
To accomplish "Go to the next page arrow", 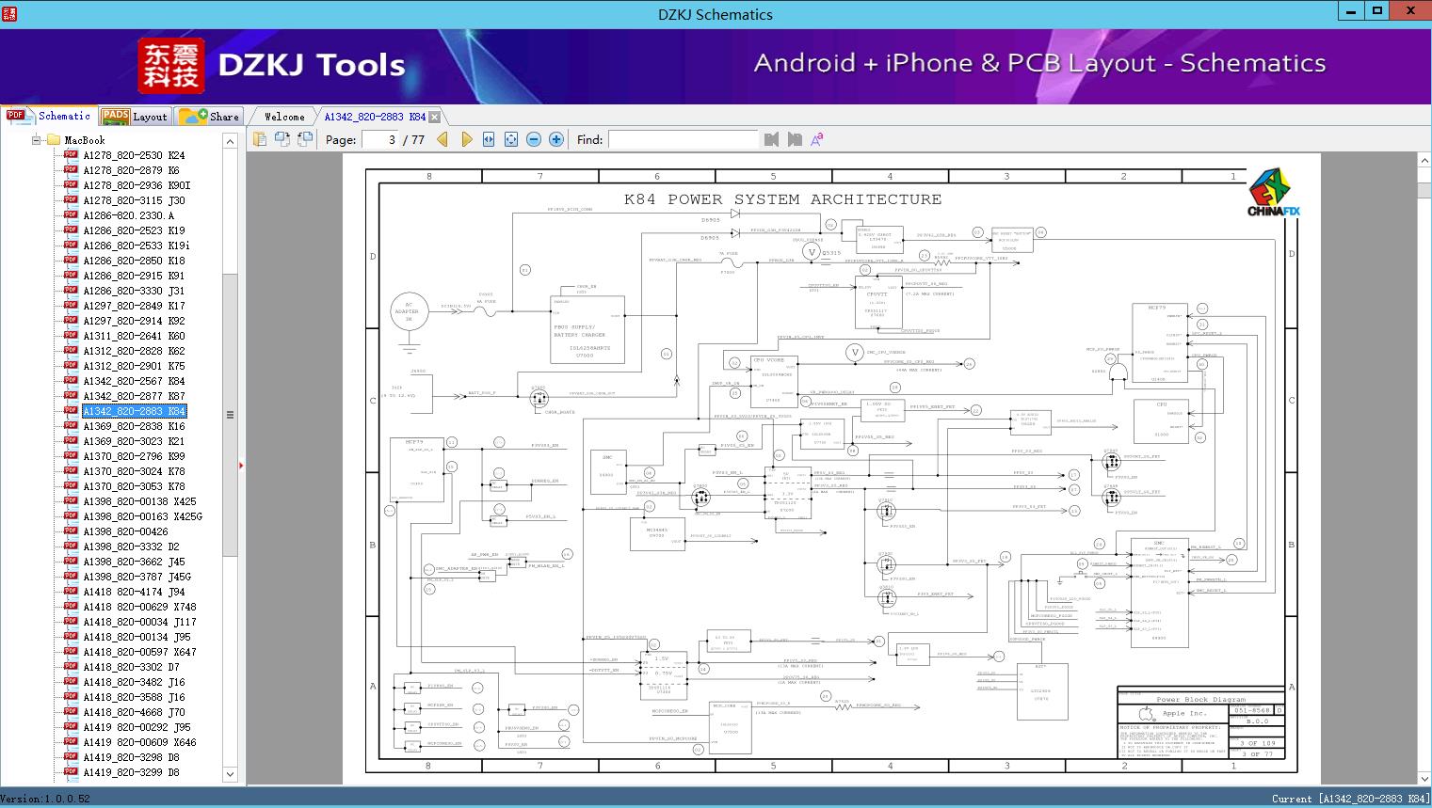I will [466, 139].
